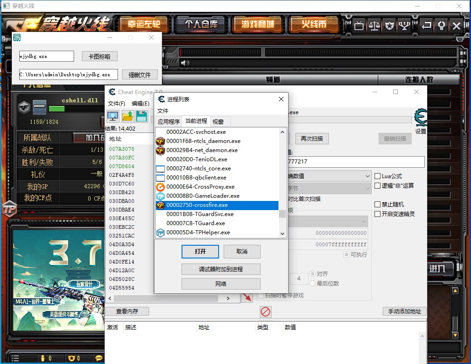Select the 对齐 radio button
Screen dimensions: 471x364
312,274
